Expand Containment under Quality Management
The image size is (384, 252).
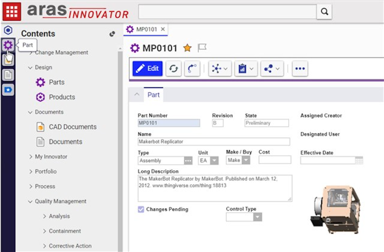(44, 231)
